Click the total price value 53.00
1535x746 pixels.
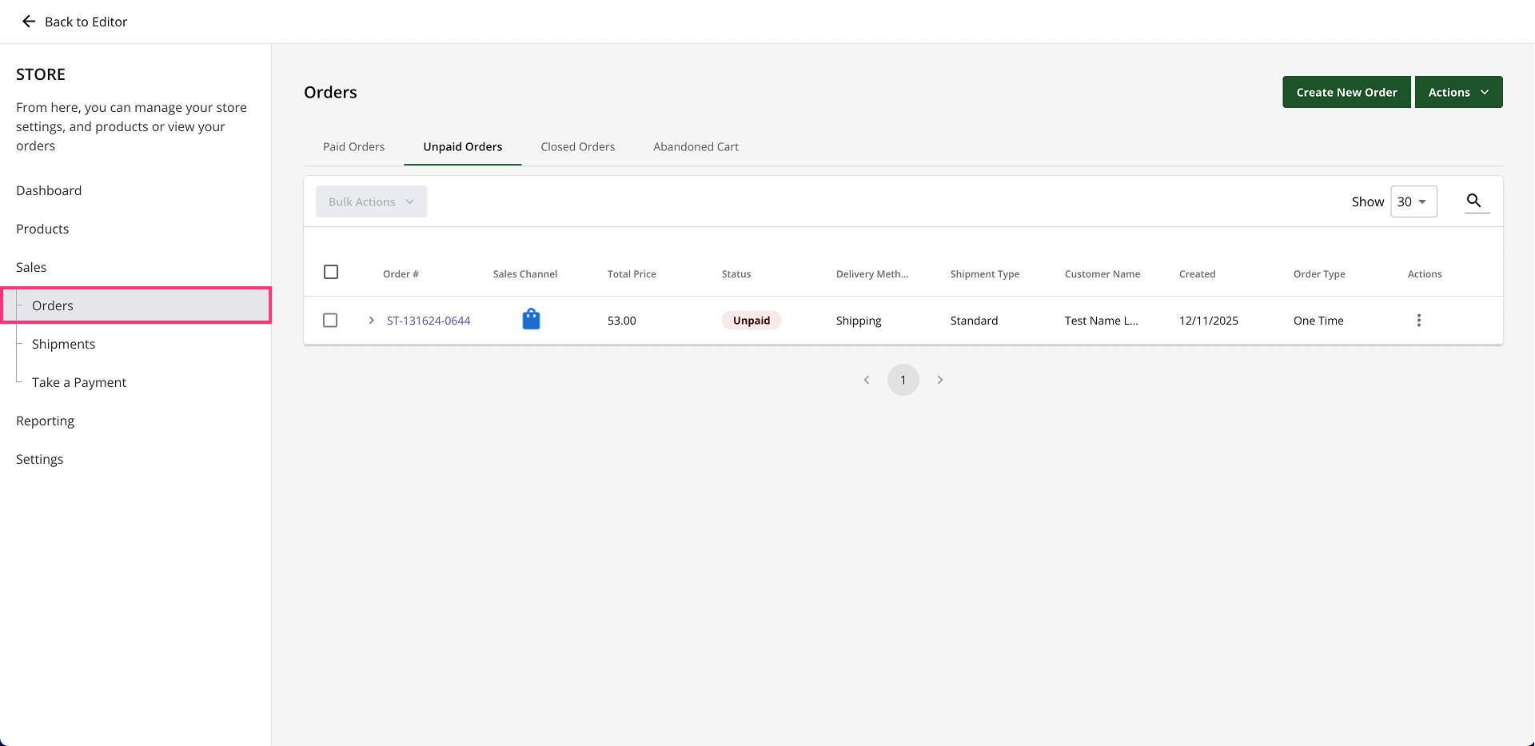tap(622, 321)
